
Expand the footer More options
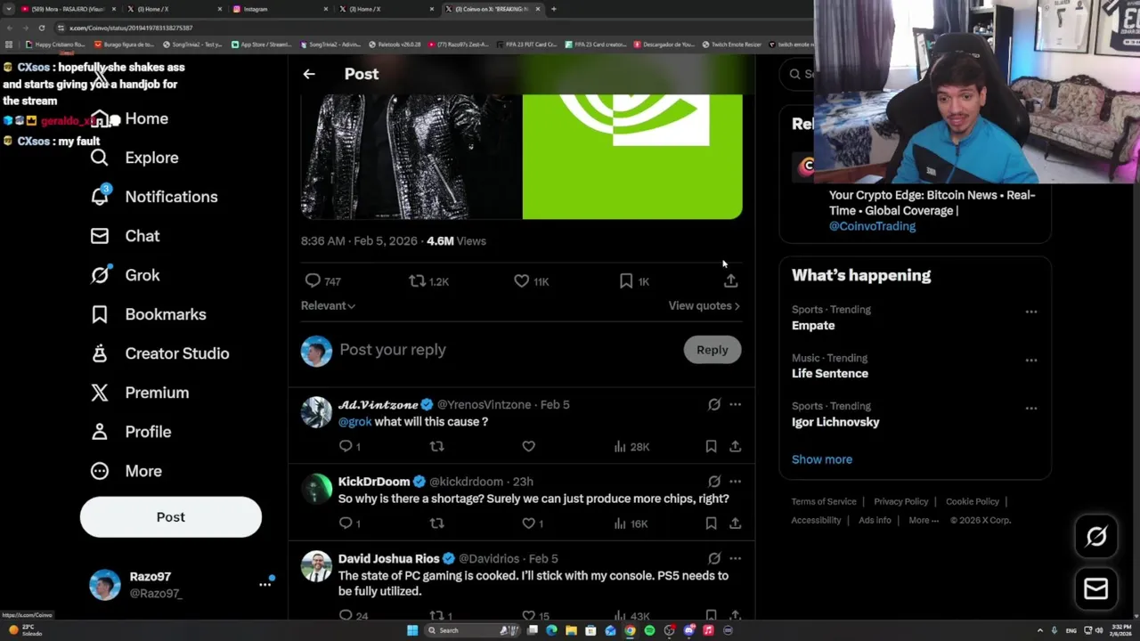tap(924, 520)
